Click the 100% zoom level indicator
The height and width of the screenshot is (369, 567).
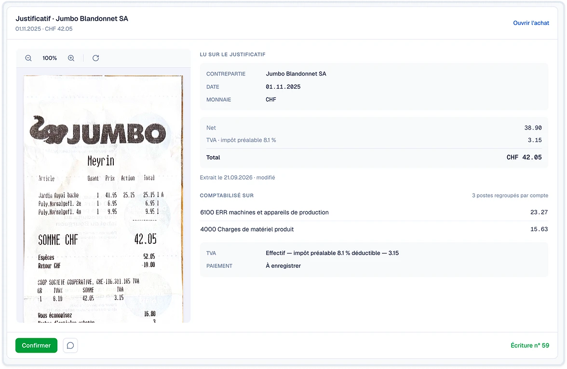(x=50, y=58)
